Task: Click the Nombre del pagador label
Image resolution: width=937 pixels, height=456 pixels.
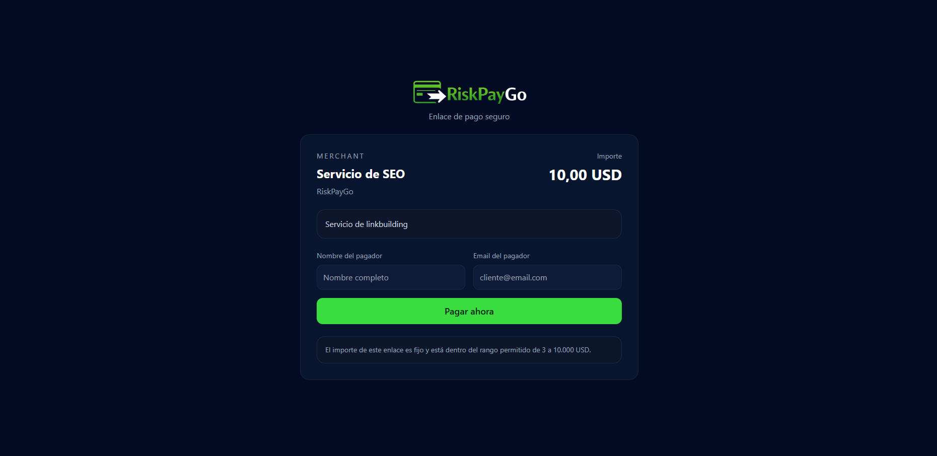Action: (349, 256)
